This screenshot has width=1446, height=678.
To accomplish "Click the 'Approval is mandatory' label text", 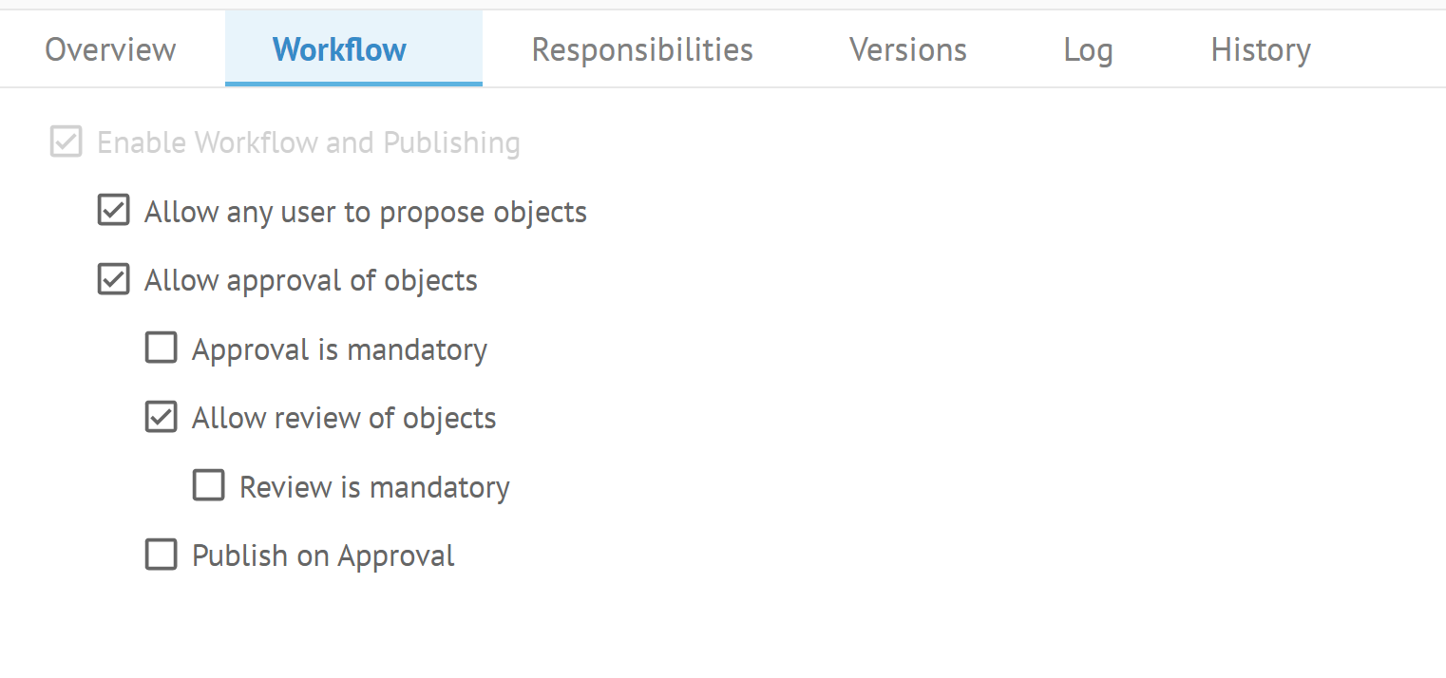I will point(339,349).
